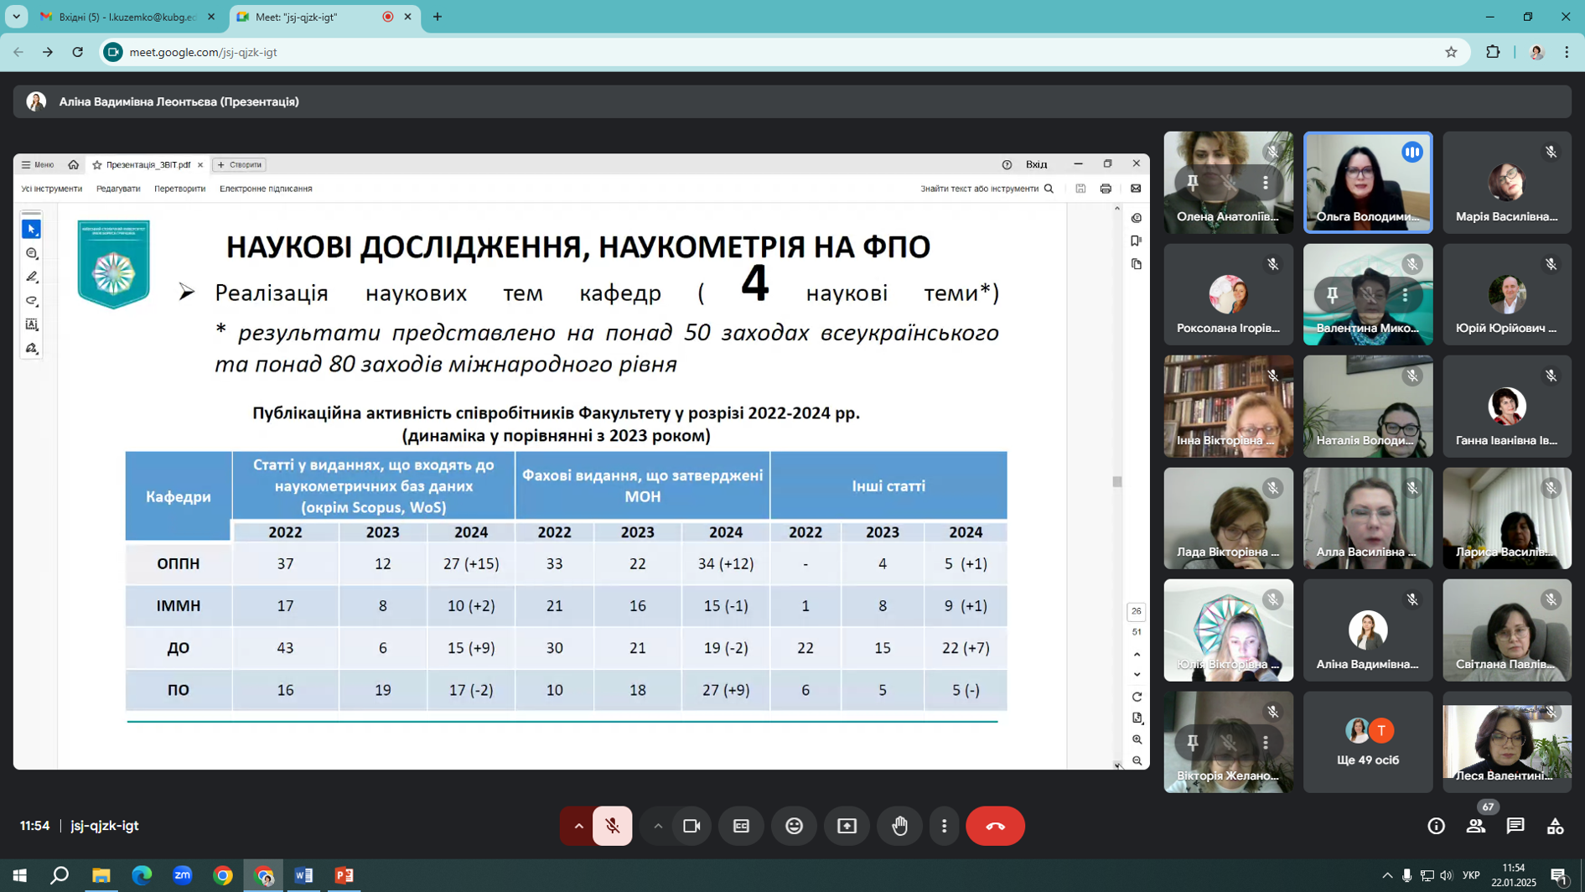This screenshot has height=892, width=1585.
Task: Expand video settings arrow beside camera
Action: 658,826
